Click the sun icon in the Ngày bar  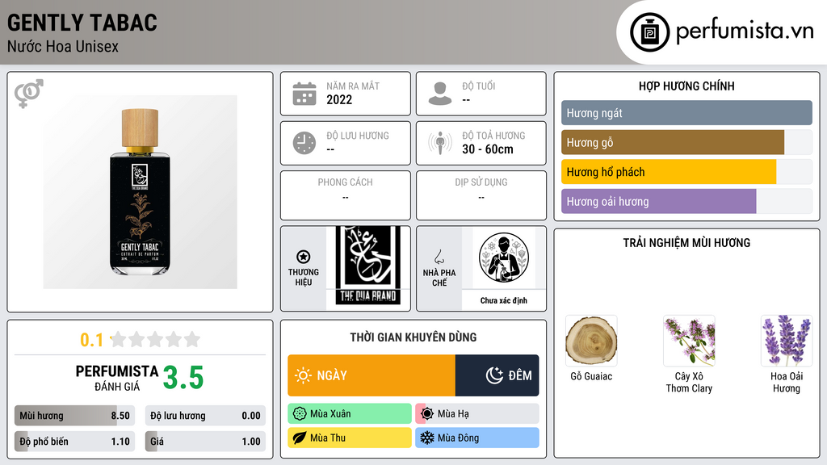(304, 375)
